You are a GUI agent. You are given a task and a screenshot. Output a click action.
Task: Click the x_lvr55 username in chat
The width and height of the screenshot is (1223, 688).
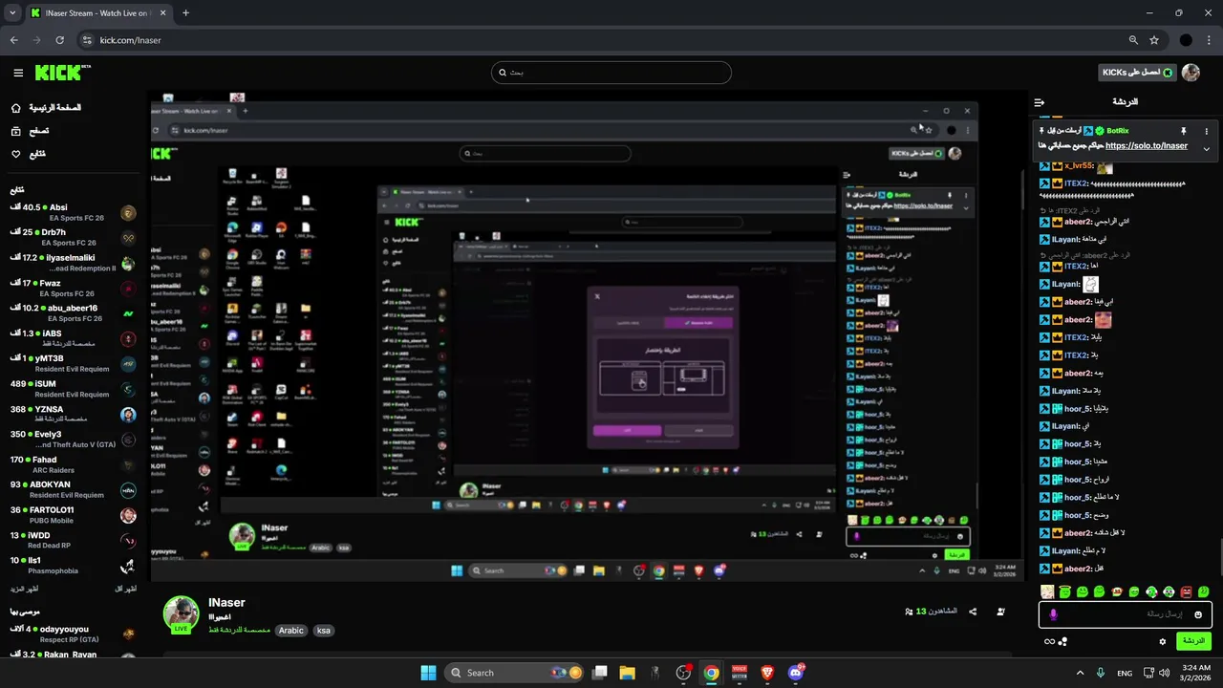[1078, 165]
